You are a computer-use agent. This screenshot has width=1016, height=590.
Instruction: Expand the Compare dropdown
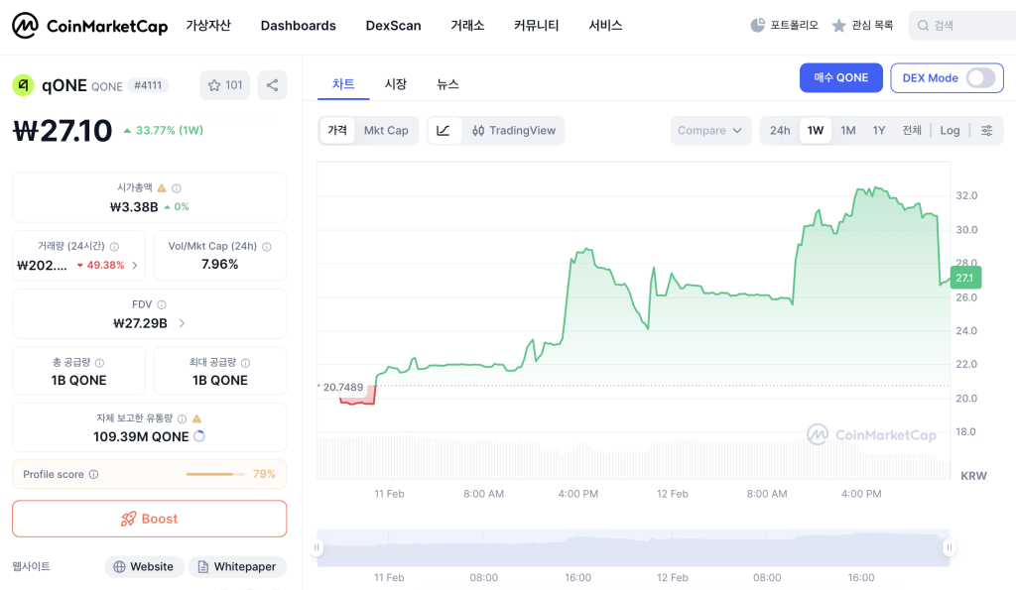click(x=710, y=130)
